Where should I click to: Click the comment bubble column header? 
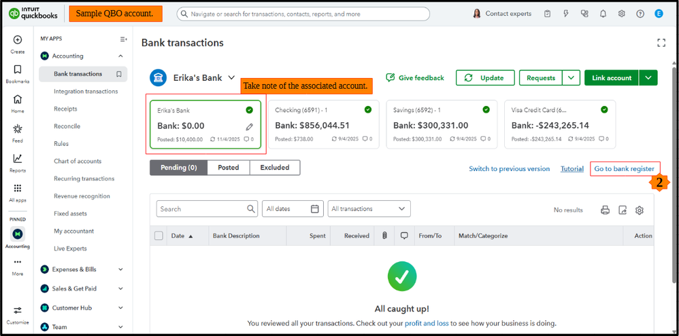tap(404, 236)
